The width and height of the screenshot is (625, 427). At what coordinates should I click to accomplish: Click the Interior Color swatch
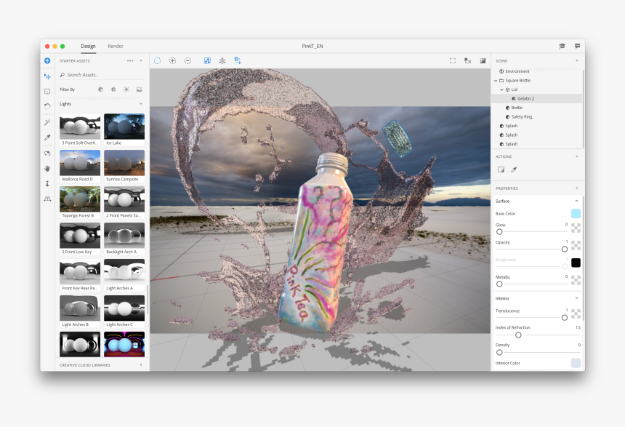tap(576, 363)
